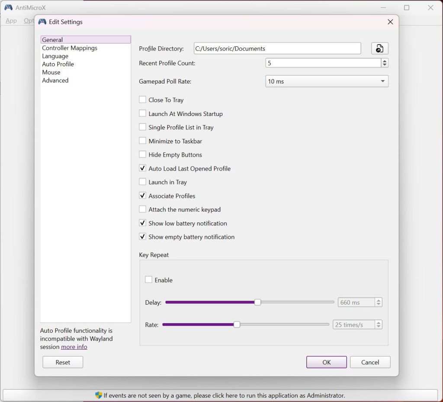Maximize the AntiMicroX main window
Screen dimensions: 443x402
[407, 8]
